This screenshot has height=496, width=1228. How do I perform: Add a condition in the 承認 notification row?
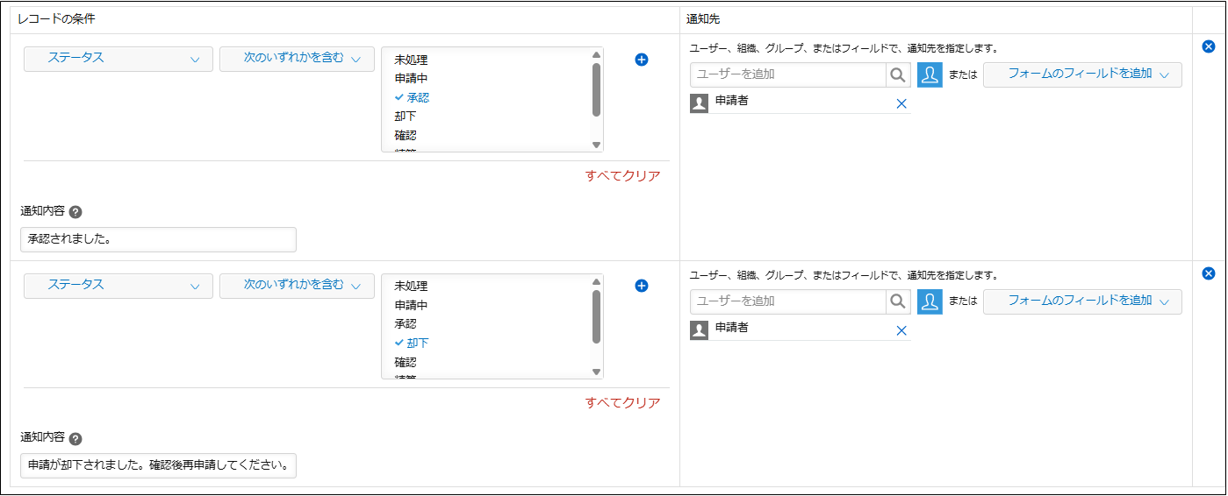point(641,60)
